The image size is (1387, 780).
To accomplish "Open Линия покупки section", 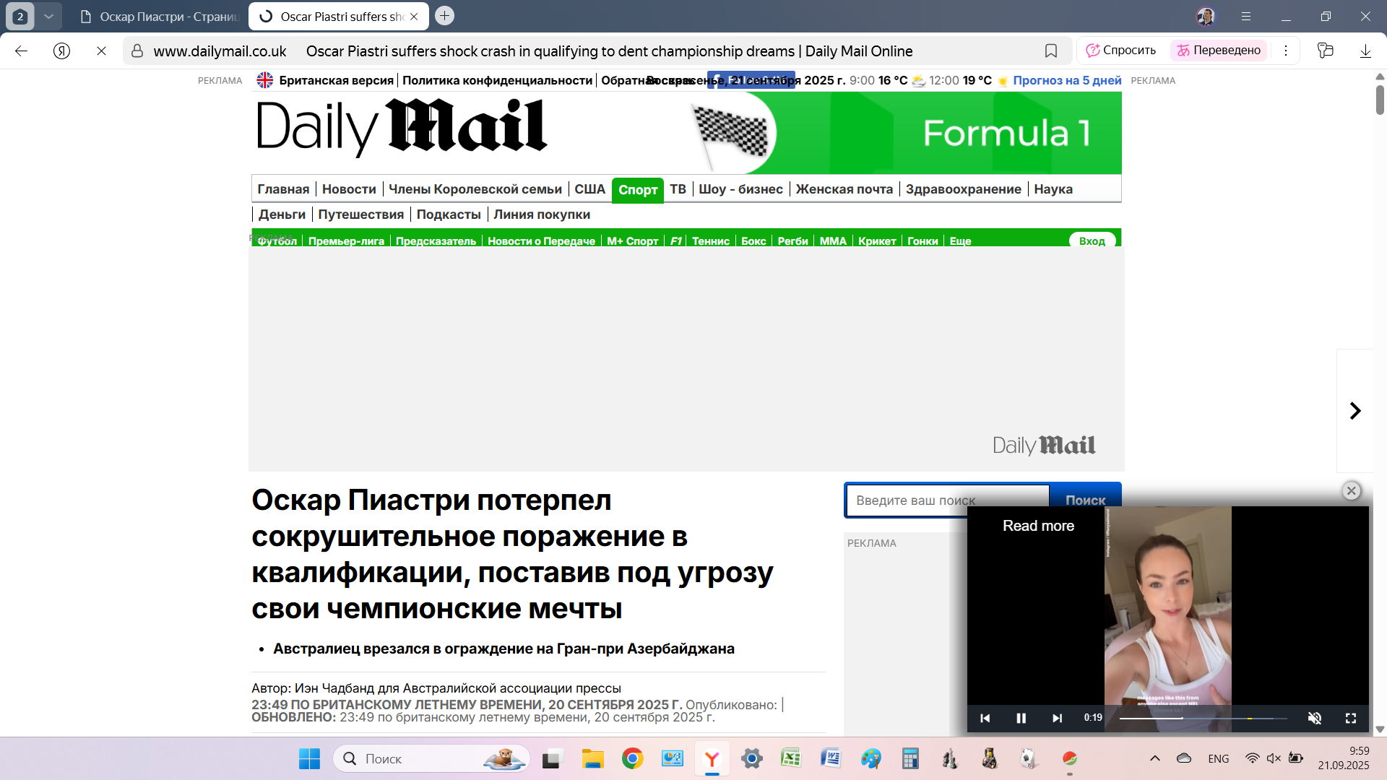I will point(542,214).
